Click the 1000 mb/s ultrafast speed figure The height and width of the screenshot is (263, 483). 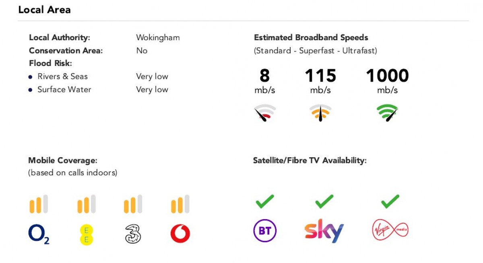click(387, 76)
